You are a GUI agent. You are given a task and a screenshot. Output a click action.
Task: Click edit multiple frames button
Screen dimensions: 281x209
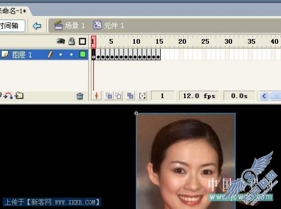130,96
